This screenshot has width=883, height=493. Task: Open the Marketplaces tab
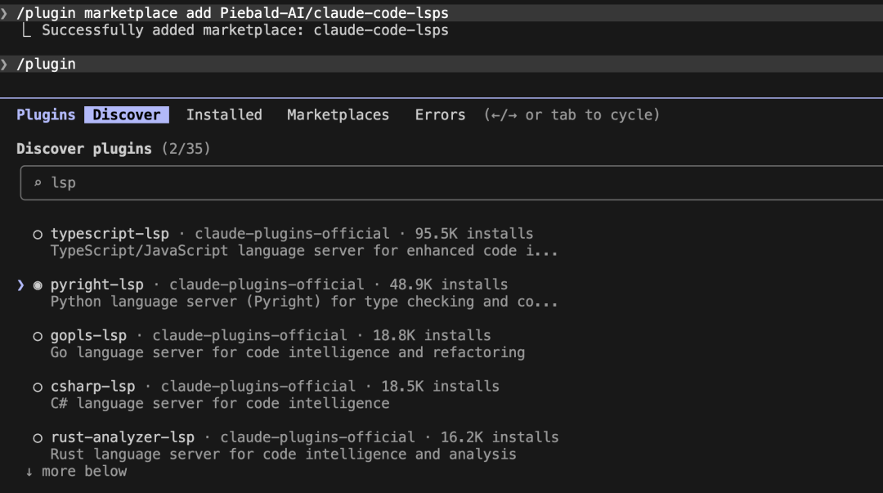tap(338, 115)
